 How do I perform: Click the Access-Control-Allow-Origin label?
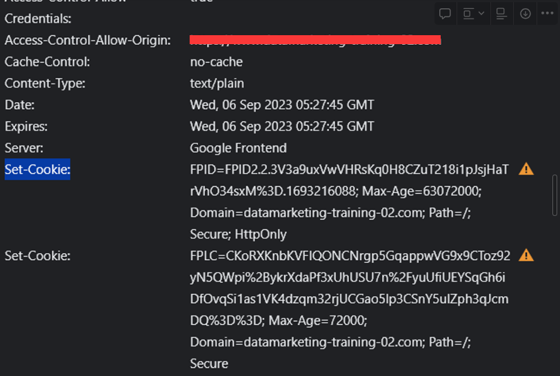[88, 41]
